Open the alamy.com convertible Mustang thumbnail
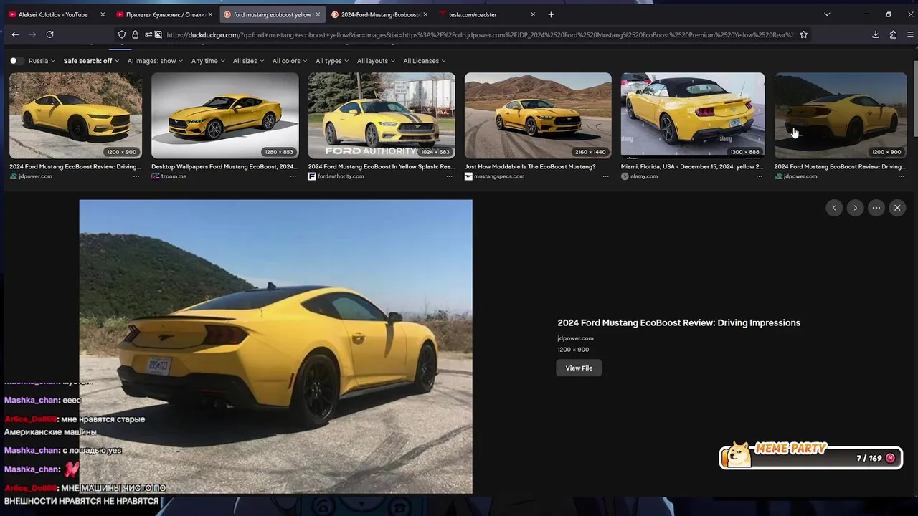This screenshot has width=918, height=516. [x=693, y=115]
